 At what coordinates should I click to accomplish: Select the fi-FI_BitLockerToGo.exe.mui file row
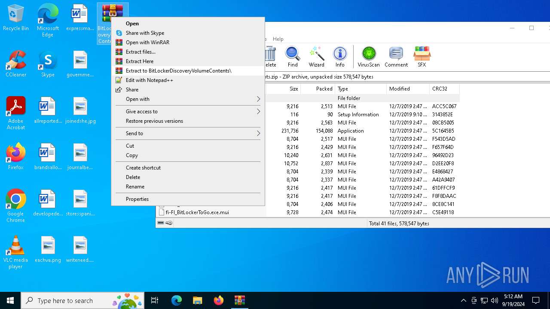click(x=308, y=212)
